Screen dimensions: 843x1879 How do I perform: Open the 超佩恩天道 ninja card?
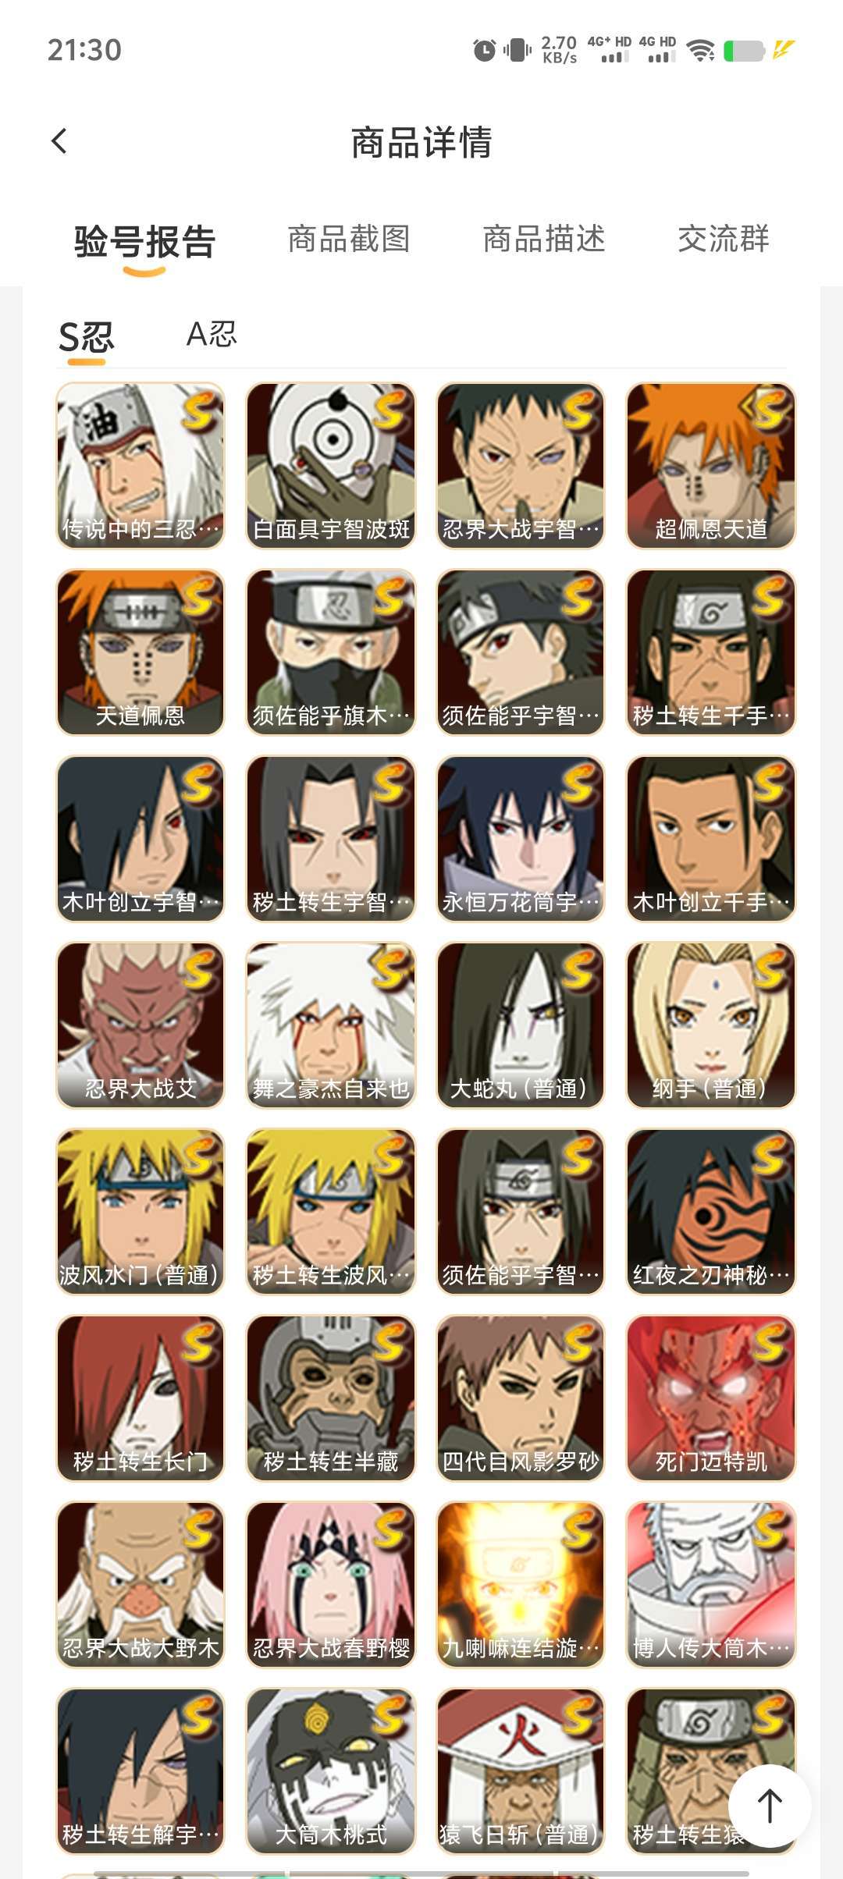[x=711, y=466]
